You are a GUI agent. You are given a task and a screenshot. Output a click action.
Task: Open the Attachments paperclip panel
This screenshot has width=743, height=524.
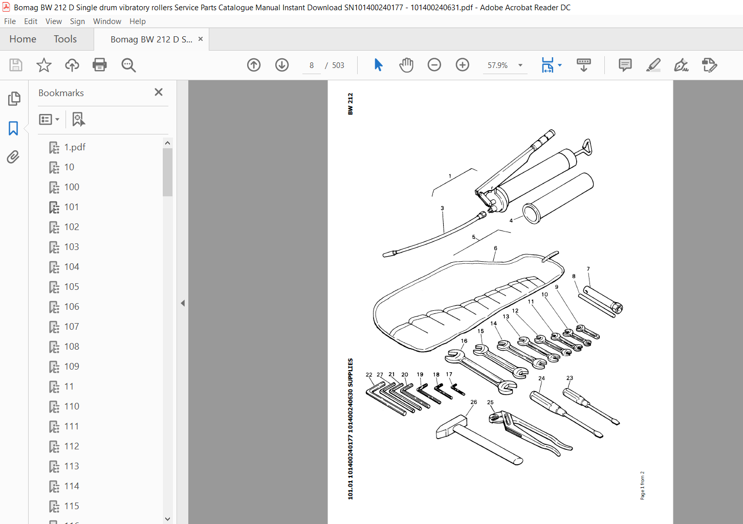click(x=13, y=157)
